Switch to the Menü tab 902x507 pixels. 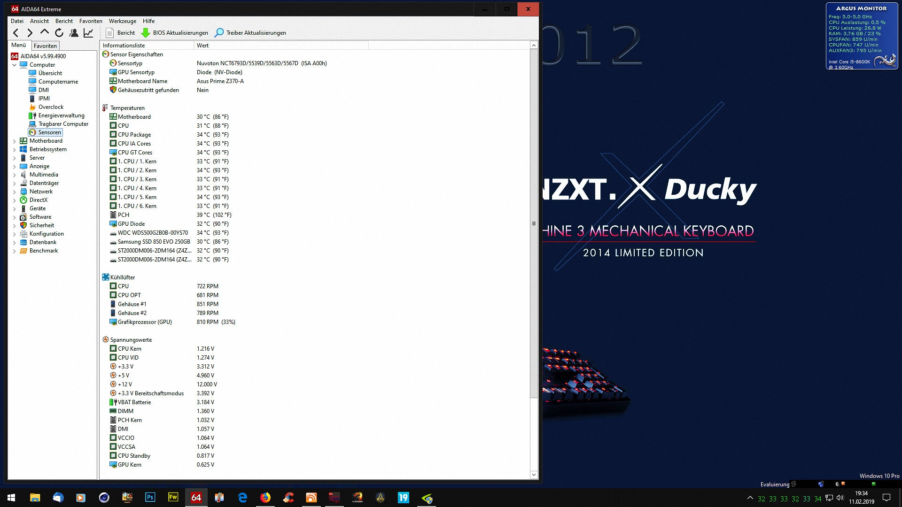19,45
